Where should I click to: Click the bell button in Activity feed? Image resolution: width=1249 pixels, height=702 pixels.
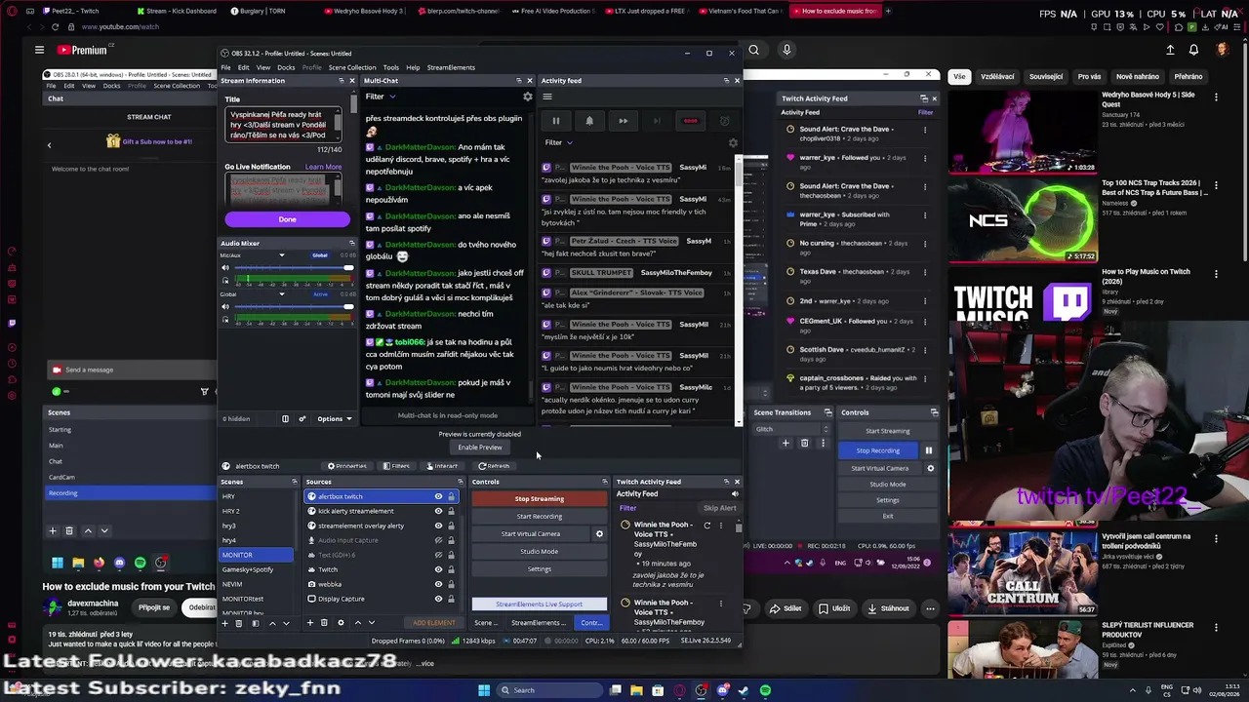click(x=589, y=121)
